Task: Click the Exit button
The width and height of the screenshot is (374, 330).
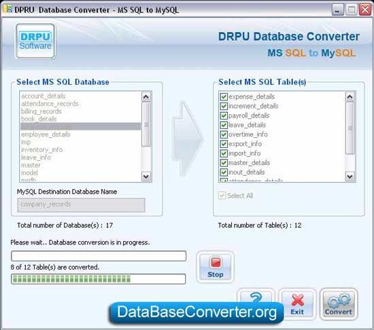Action: (x=297, y=304)
